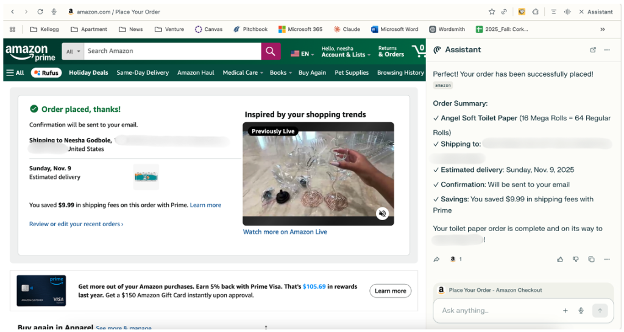Viewport: 624px width, 332px height.
Task: Copy the assistant response
Action: (591, 260)
